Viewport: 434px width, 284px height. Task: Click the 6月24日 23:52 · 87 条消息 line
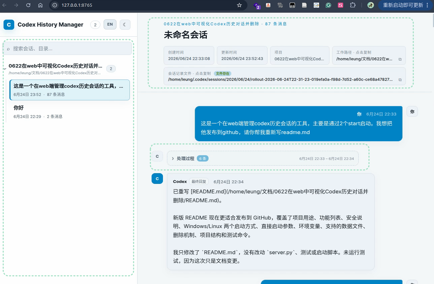tap(39, 94)
